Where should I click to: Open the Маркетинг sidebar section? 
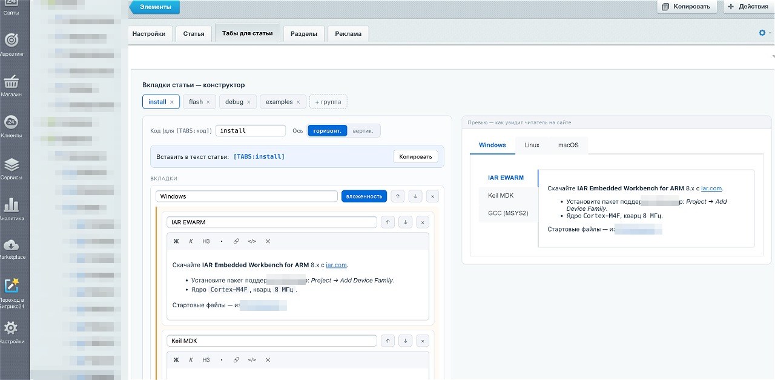pos(11,44)
